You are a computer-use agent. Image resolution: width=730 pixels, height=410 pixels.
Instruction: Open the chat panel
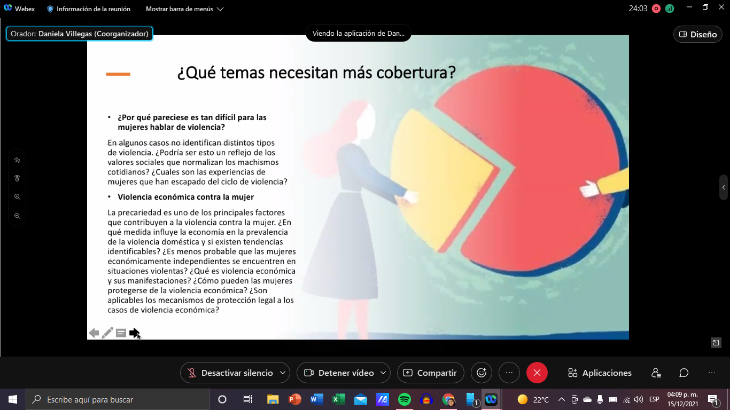pos(684,373)
